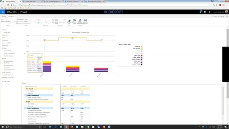229x129 pixels.
Task: Toggle Patrick Sands series in the legend
Action: pyautogui.click(x=137, y=65)
